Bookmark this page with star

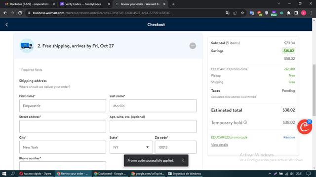pos(242,13)
